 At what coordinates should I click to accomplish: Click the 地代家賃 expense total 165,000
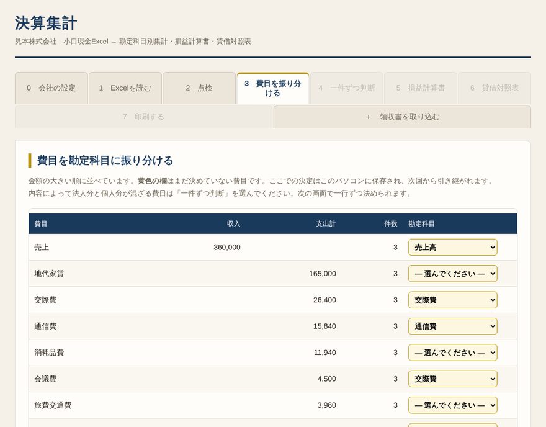click(x=323, y=274)
